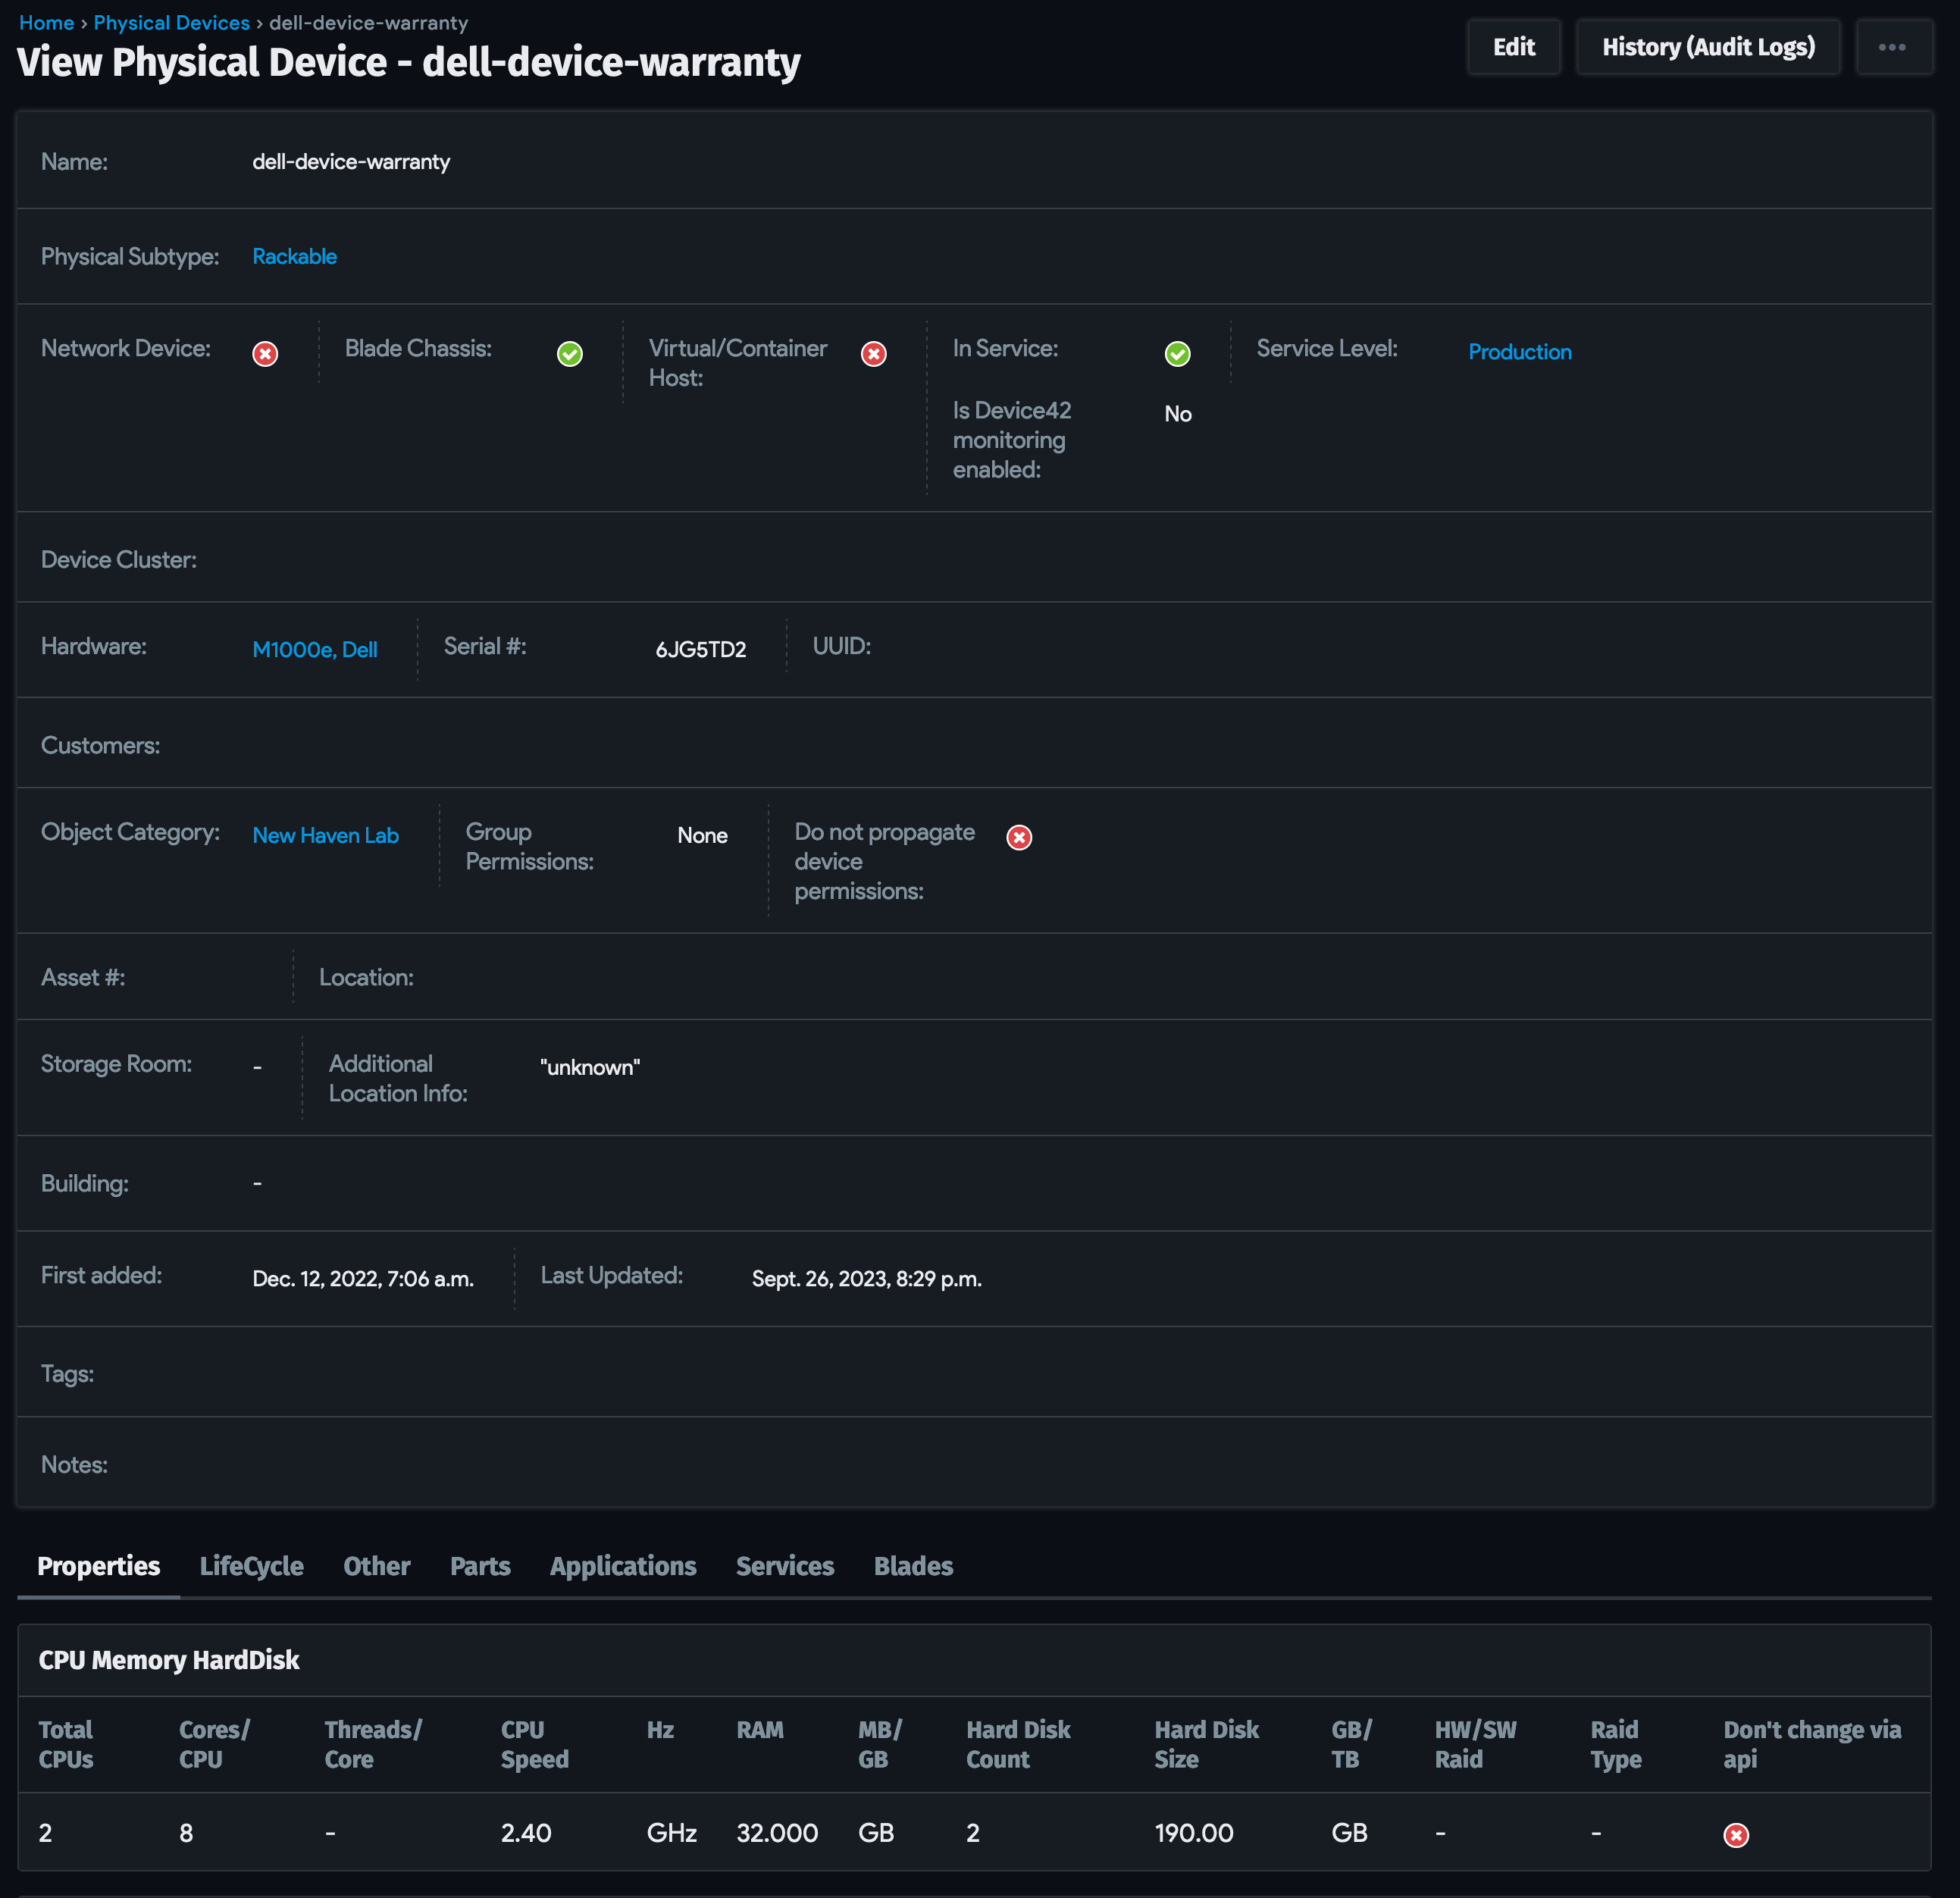1960x1898 pixels.
Task: Toggle 'Do not propagate device permissions'
Action: click(1019, 837)
